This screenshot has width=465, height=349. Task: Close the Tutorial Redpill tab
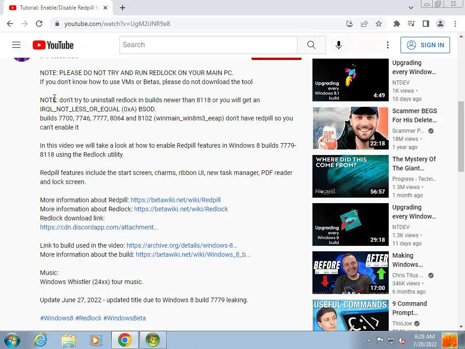point(105,8)
